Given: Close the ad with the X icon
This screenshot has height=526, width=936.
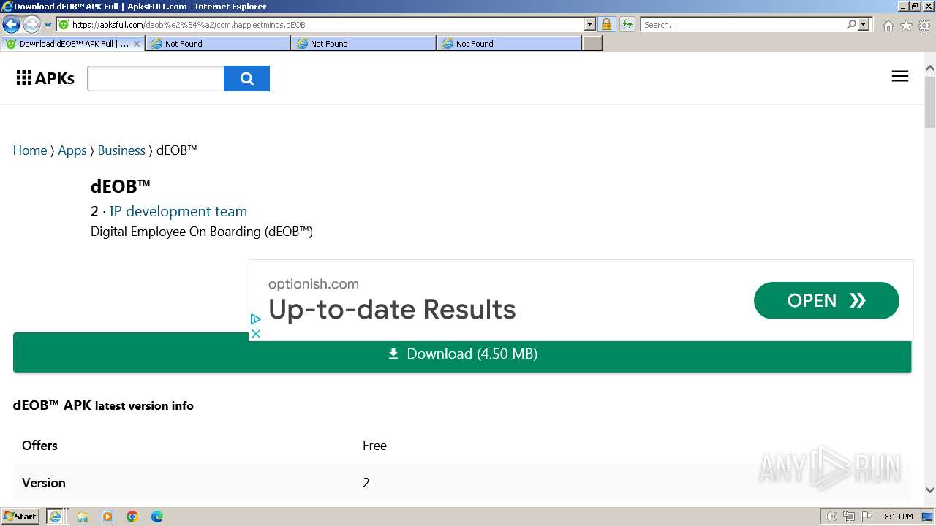Looking at the screenshot, I should click(255, 334).
